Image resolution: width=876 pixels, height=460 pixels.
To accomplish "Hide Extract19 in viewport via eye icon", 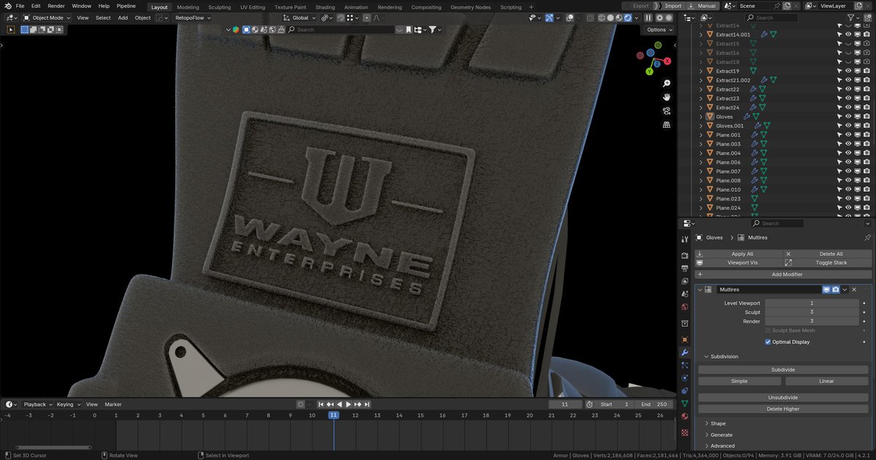I will 848,71.
